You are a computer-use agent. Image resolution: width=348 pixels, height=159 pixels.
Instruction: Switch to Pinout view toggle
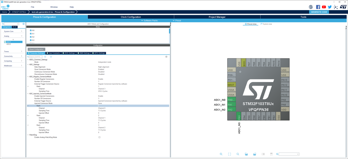[x=250, y=24]
